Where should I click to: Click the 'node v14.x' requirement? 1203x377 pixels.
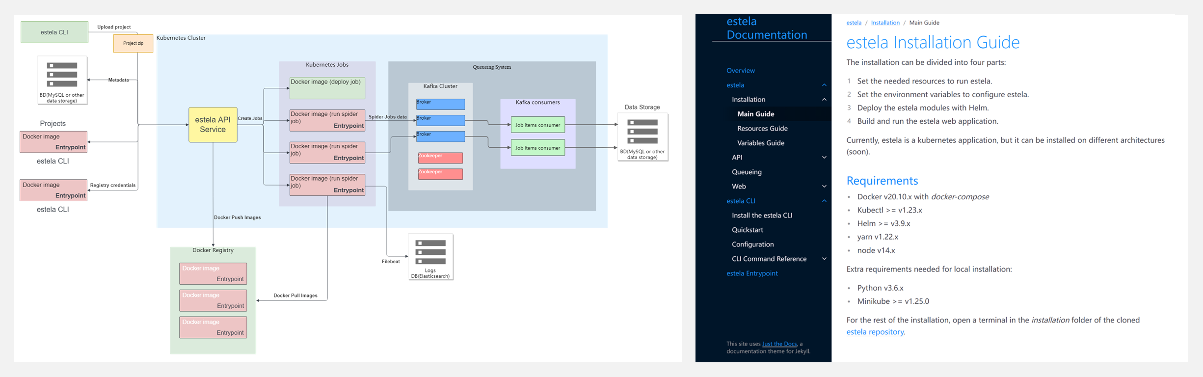point(876,250)
